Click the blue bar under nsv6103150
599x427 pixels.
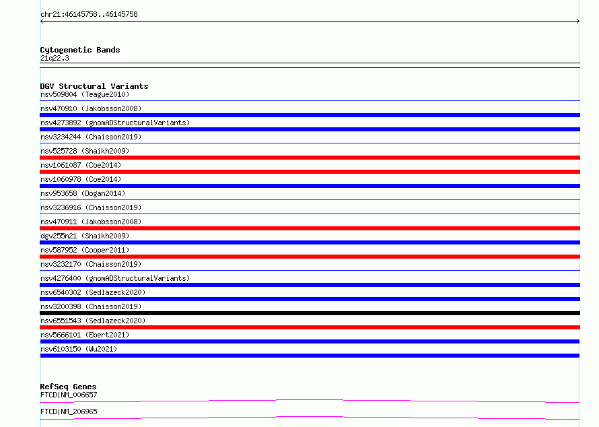point(310,356)
